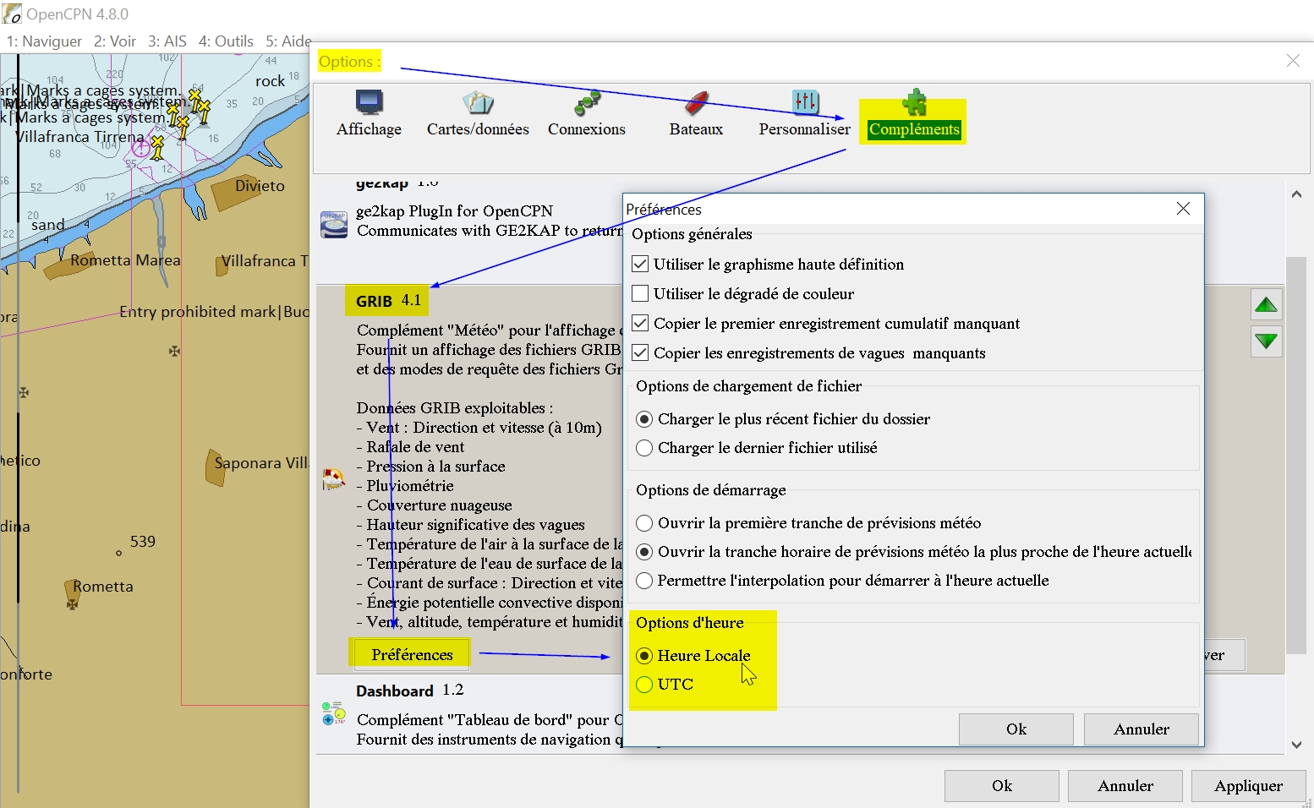Click the '- Hauteur significative des vagues' line
This screenshot has width=1314, height=808.
coord(470,525)
